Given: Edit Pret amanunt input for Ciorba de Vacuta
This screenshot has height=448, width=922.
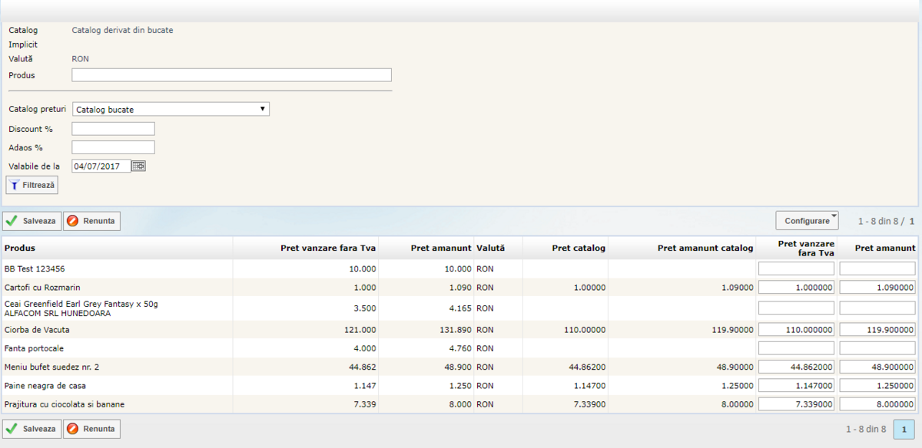Looking at the screenshot, I should point(877,330).
